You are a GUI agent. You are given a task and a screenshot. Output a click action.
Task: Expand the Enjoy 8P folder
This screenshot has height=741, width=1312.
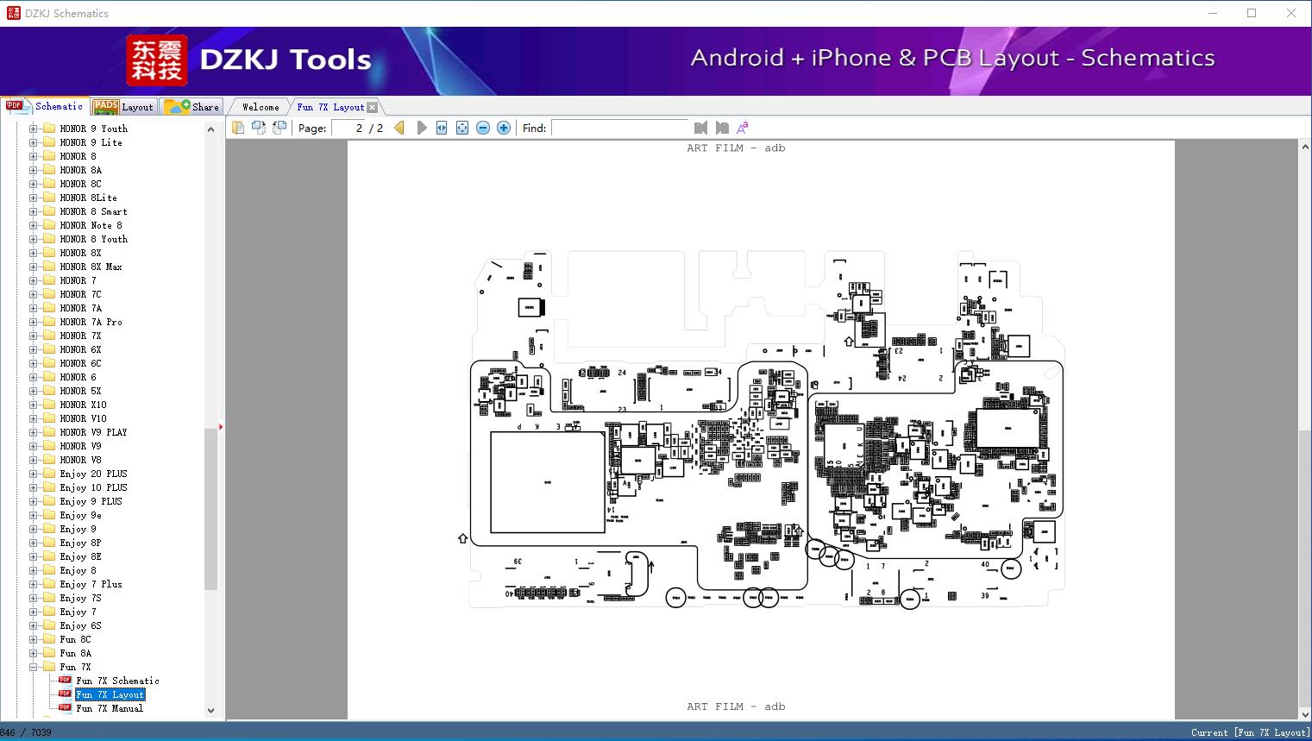click(33, 543)
